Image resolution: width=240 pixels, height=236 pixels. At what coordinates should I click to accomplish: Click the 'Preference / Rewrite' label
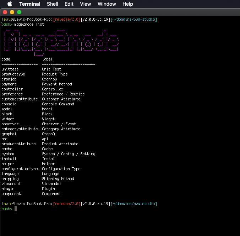(x=63, y=94)
